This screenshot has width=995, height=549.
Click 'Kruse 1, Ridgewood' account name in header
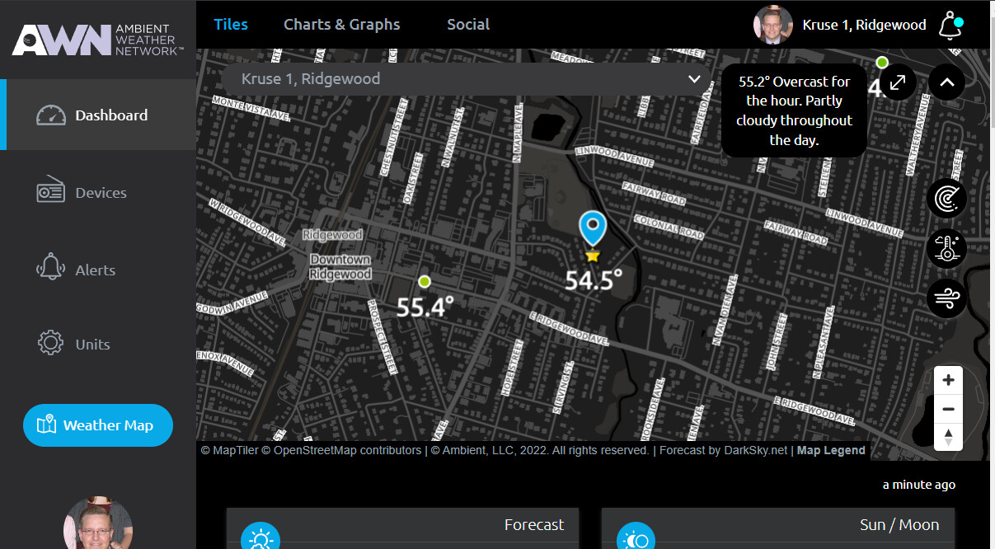pos(865,25)
